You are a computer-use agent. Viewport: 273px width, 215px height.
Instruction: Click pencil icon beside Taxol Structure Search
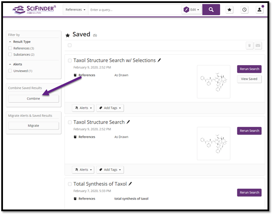[x=128, y=122]
